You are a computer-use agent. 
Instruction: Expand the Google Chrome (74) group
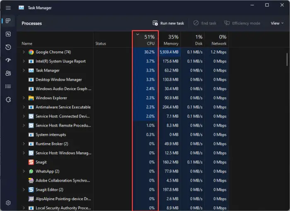click(x=24, y=52)
